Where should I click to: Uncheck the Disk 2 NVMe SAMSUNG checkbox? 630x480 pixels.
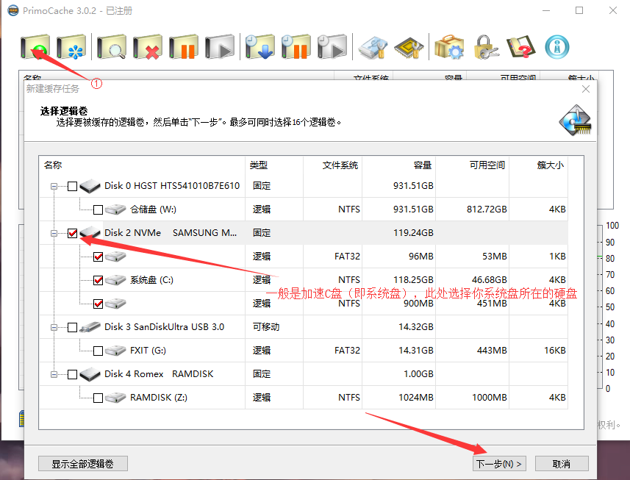[72, 233]
